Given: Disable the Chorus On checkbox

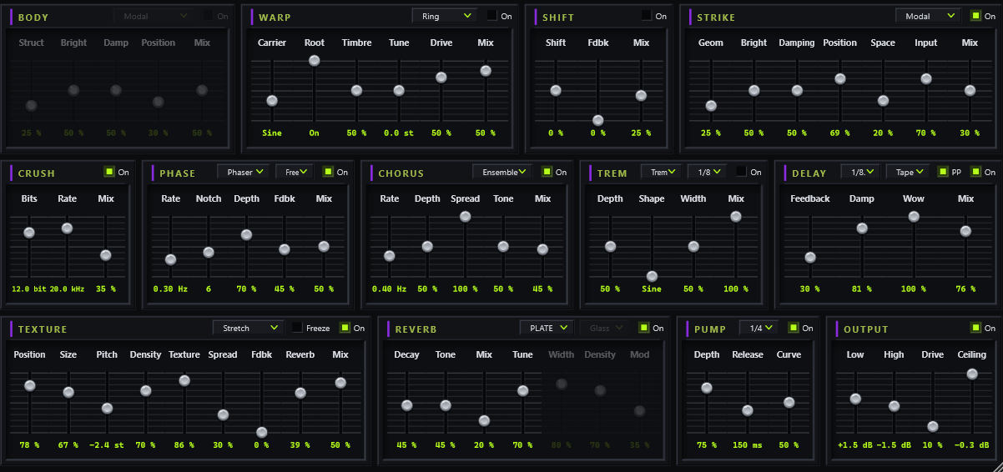Looking at the screenshot, I should click(547, 172).
